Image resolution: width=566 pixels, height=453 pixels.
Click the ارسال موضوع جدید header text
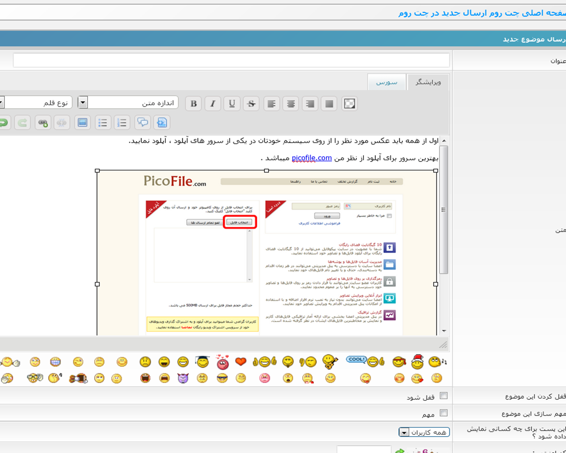[534, 39]
